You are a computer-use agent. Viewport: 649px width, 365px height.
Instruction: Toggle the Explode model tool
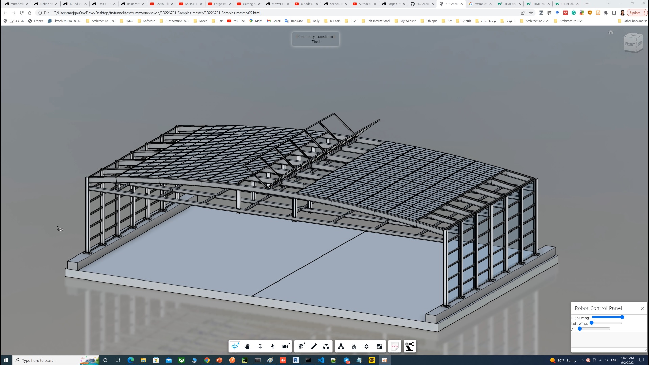coord(326,346)
